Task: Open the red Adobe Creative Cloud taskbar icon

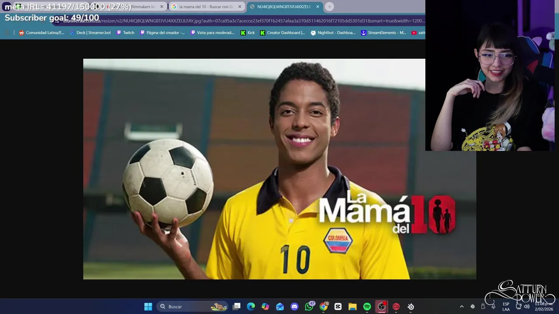Action: click(x=396, y=307)
